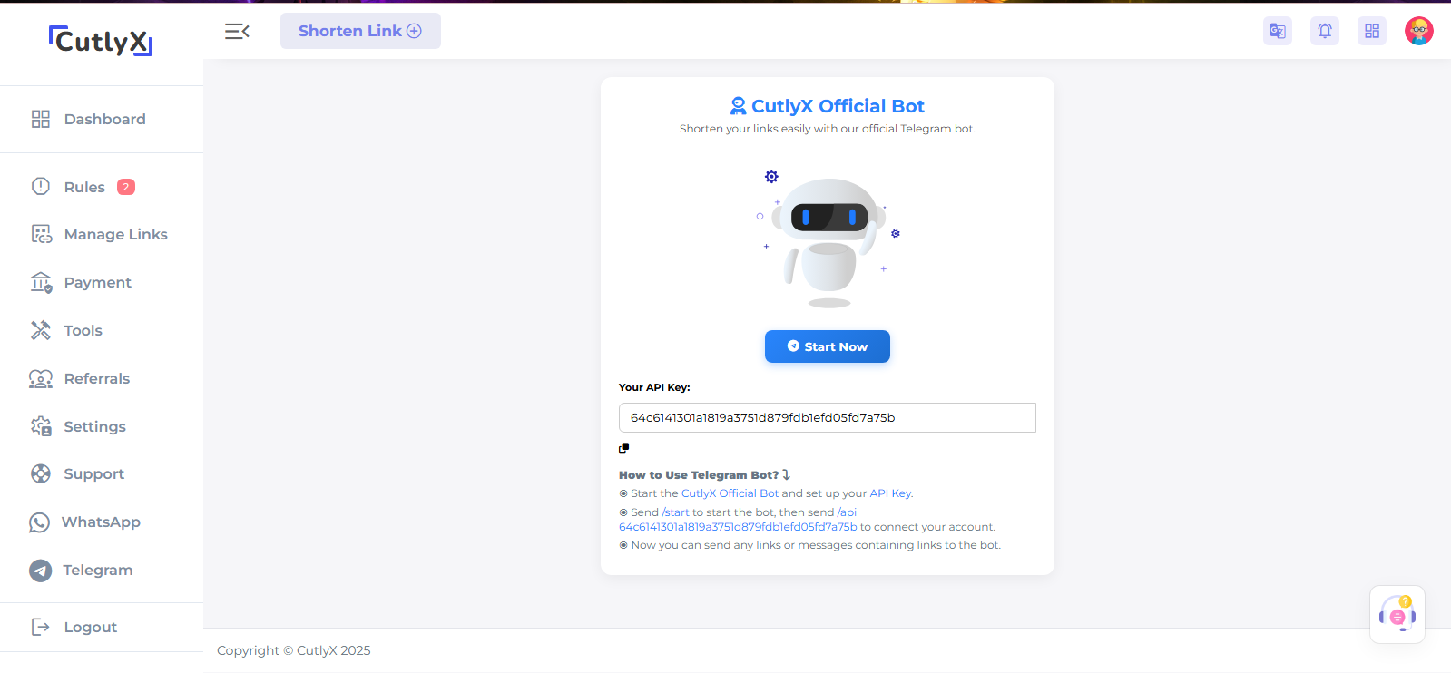The width and height of the screenshot is (1451, 673).
Task: Click 'How to Use Telegram Bot?' text
Action: pyautogui.click(x=699, y=475)
